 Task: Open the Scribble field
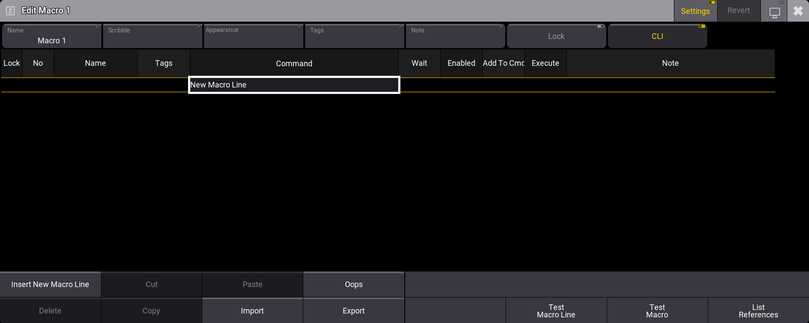(152, 36)
